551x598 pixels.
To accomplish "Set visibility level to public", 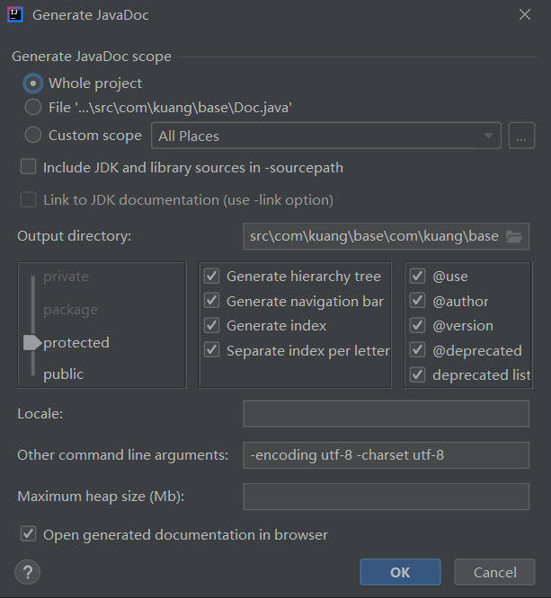I will 64,374.
